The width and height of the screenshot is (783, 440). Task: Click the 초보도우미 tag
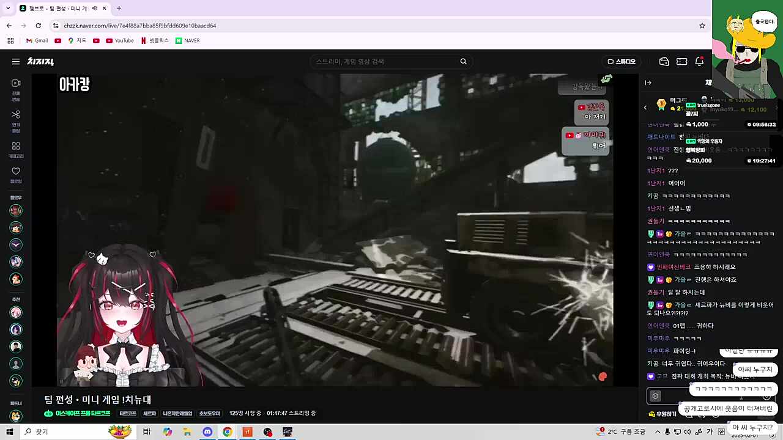[209, 414]
